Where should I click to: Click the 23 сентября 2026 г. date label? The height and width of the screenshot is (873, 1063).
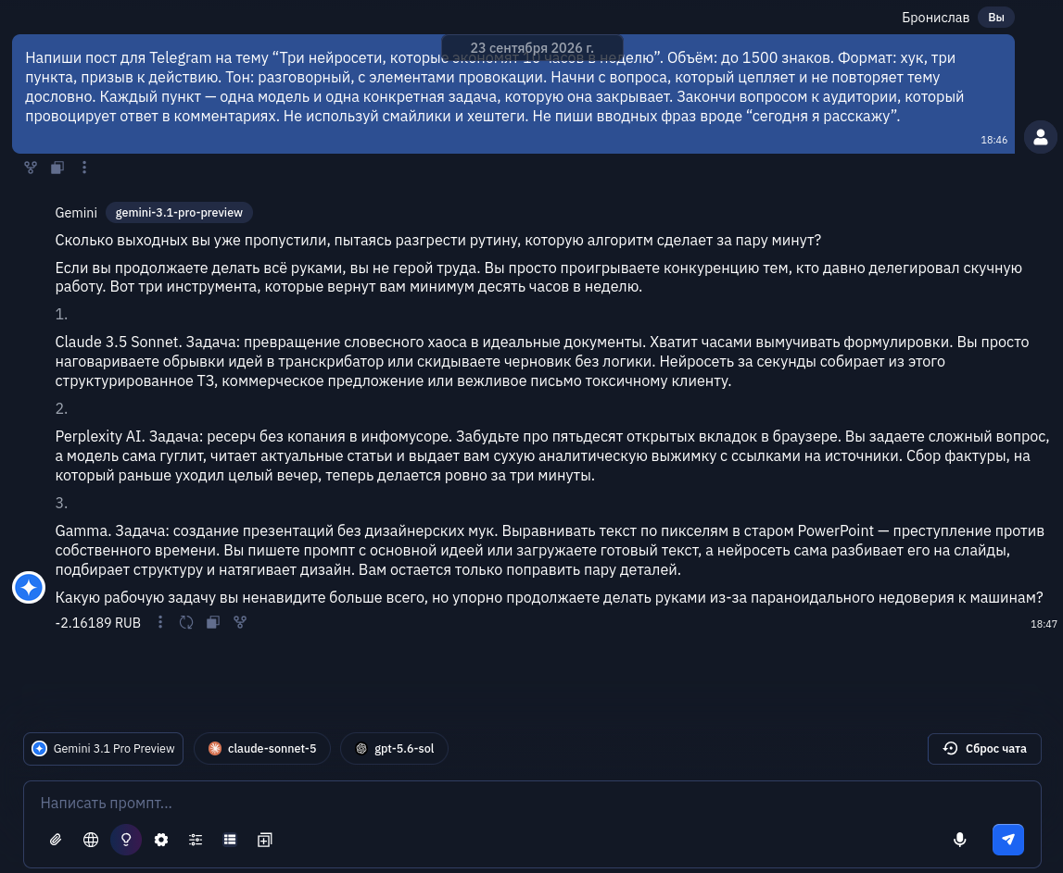click(532, 48)
